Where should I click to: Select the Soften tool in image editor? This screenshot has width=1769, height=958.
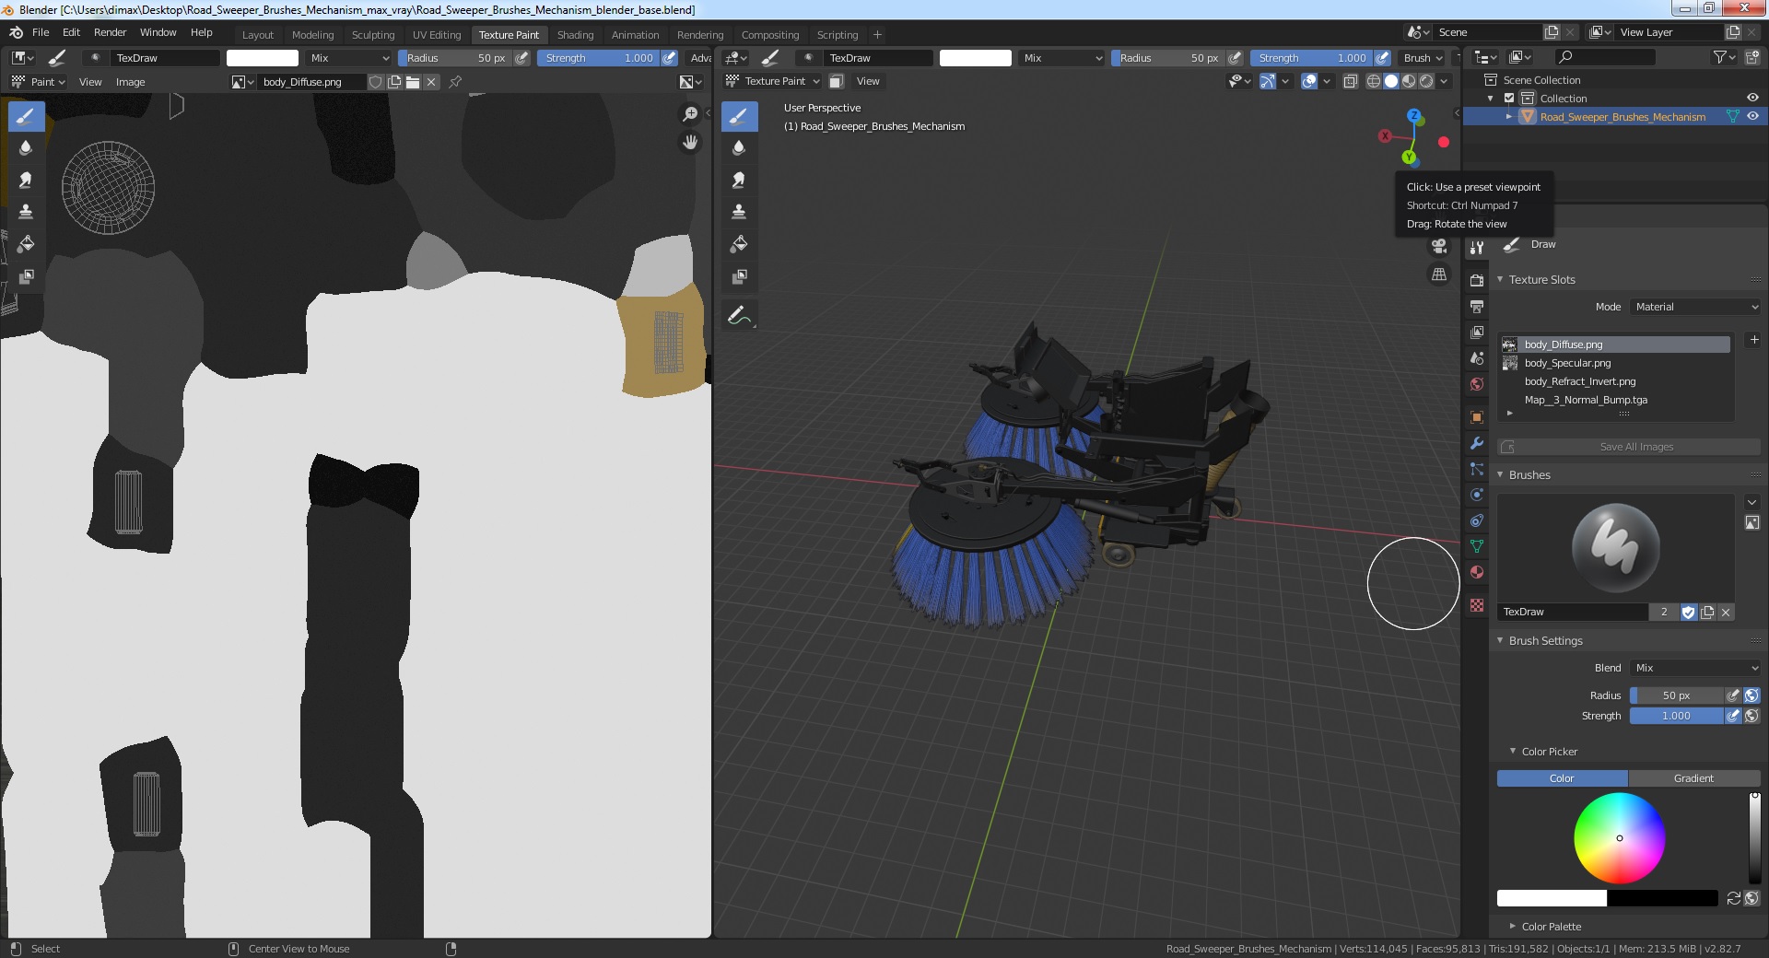click(x=26, y=147)
